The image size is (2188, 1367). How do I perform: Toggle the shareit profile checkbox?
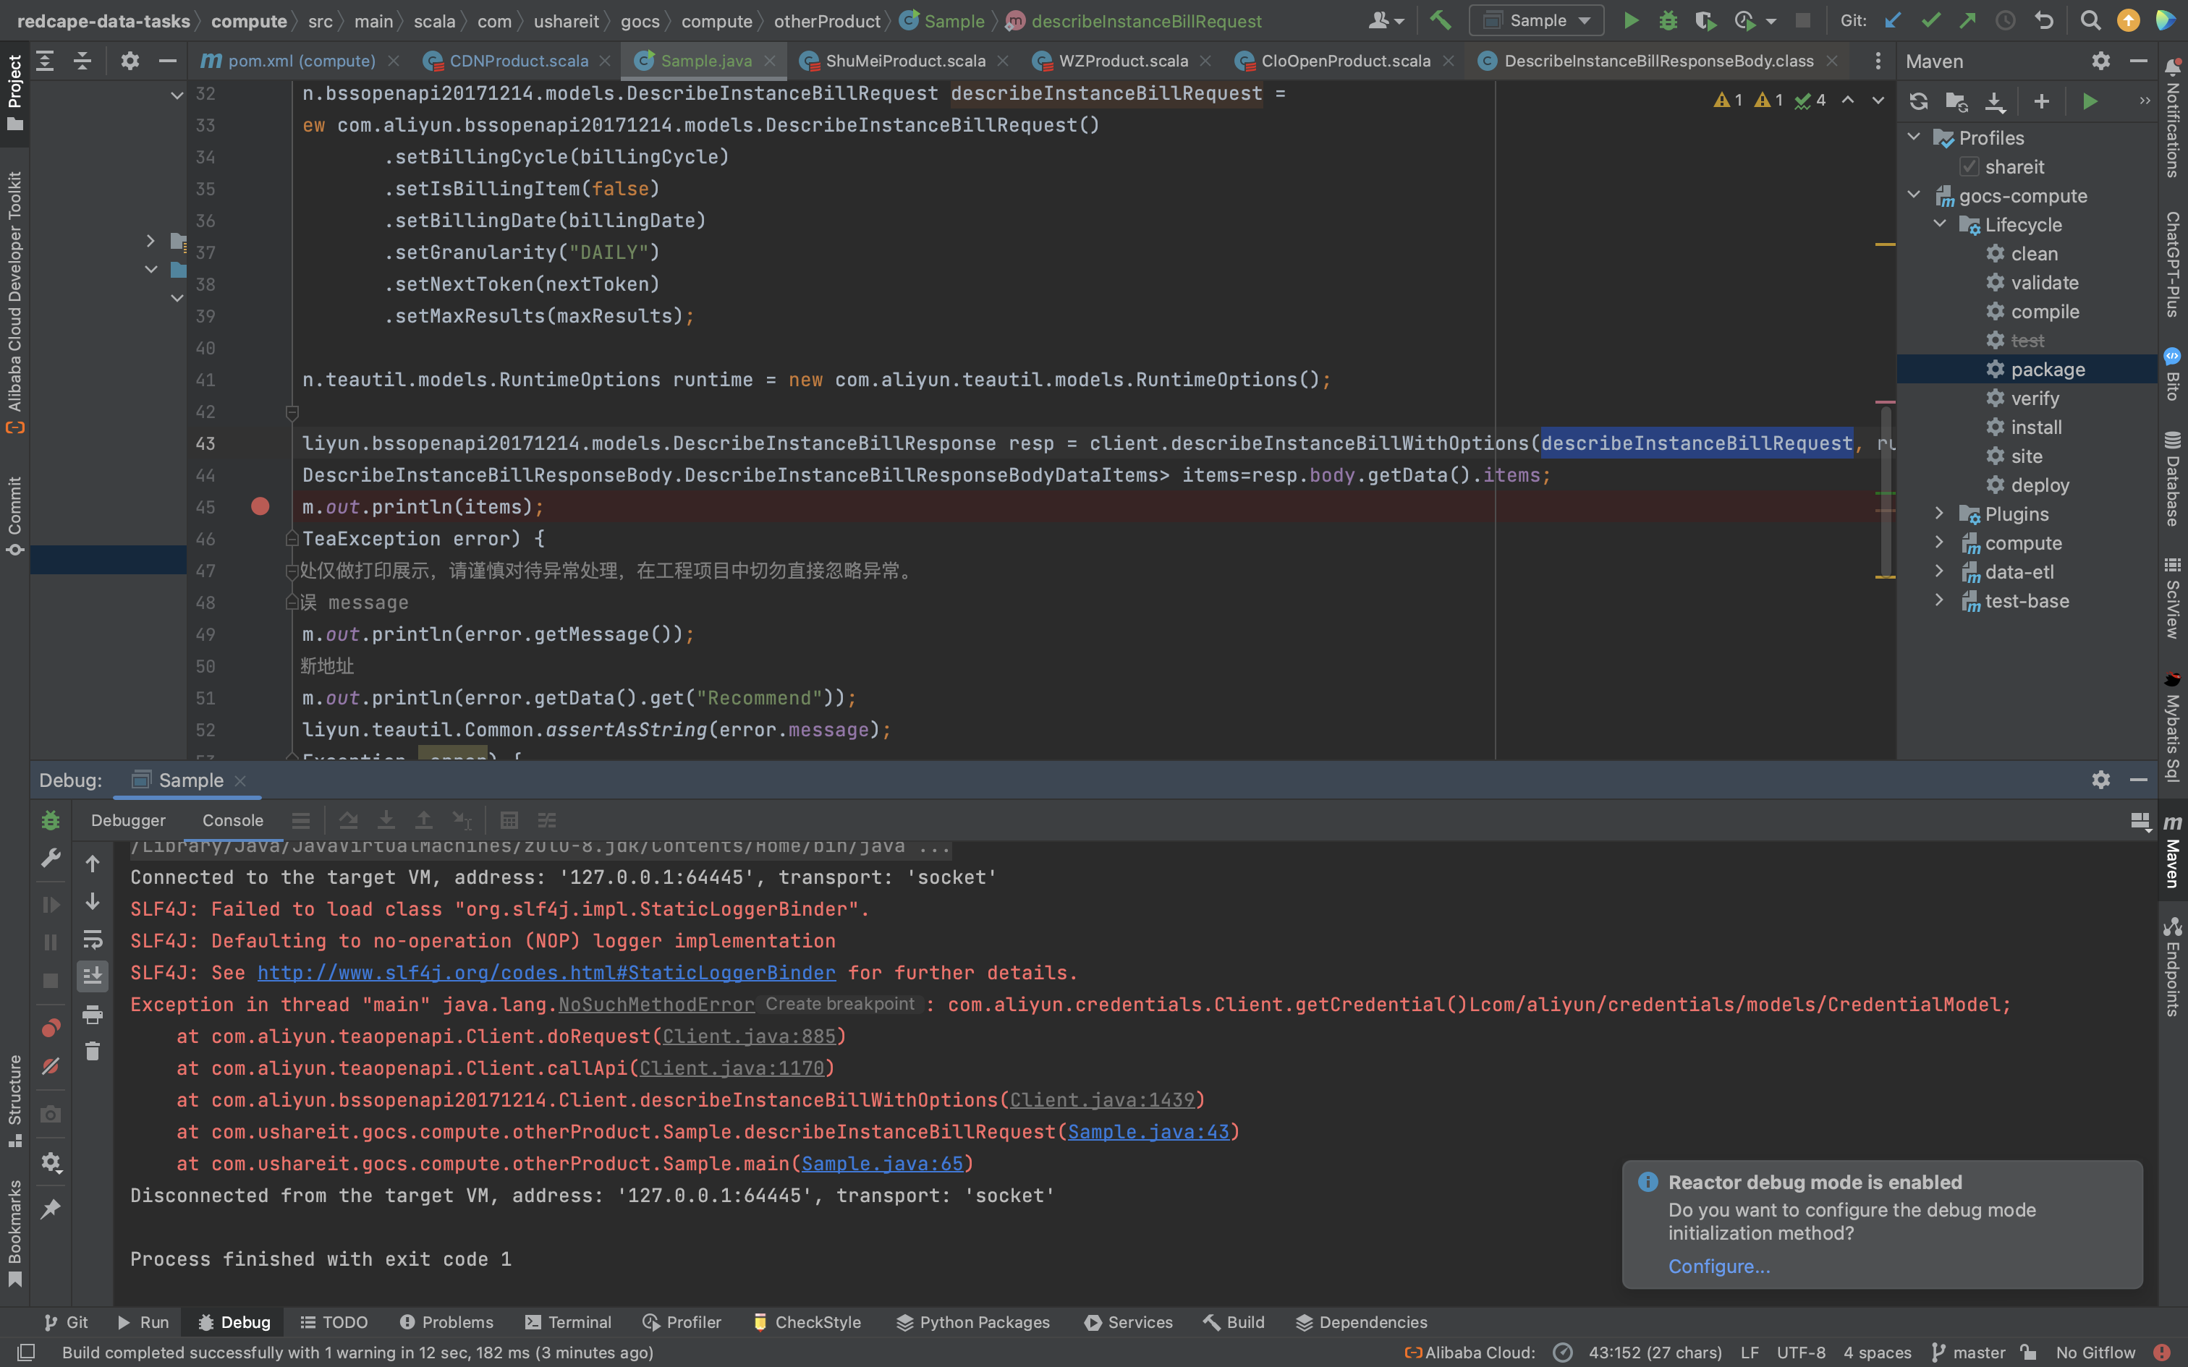click(x=1969, y=167)
